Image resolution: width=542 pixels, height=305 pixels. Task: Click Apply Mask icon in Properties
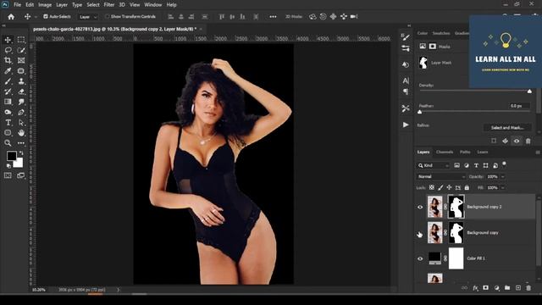505,141
